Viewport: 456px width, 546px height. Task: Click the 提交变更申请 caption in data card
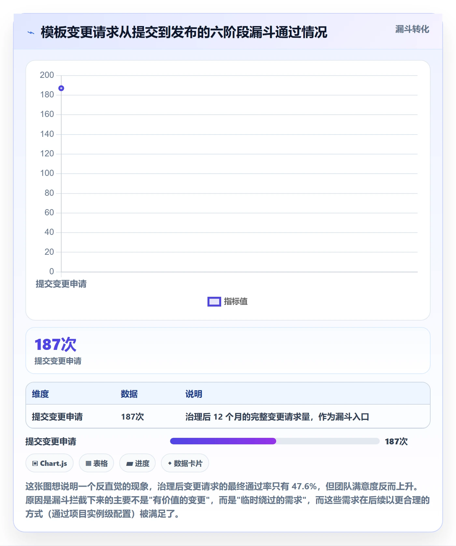(x=58, y=361)
